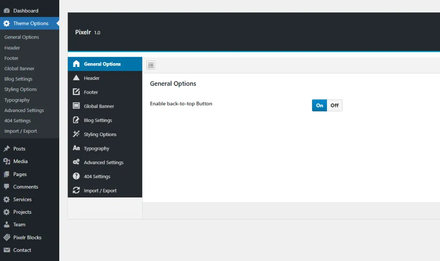Open the Posts admin menu
This screenshot has height=261, width=440.
click(19, 149)
